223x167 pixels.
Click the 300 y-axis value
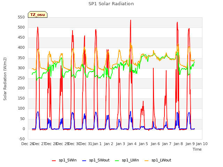[x=21, y=68]
